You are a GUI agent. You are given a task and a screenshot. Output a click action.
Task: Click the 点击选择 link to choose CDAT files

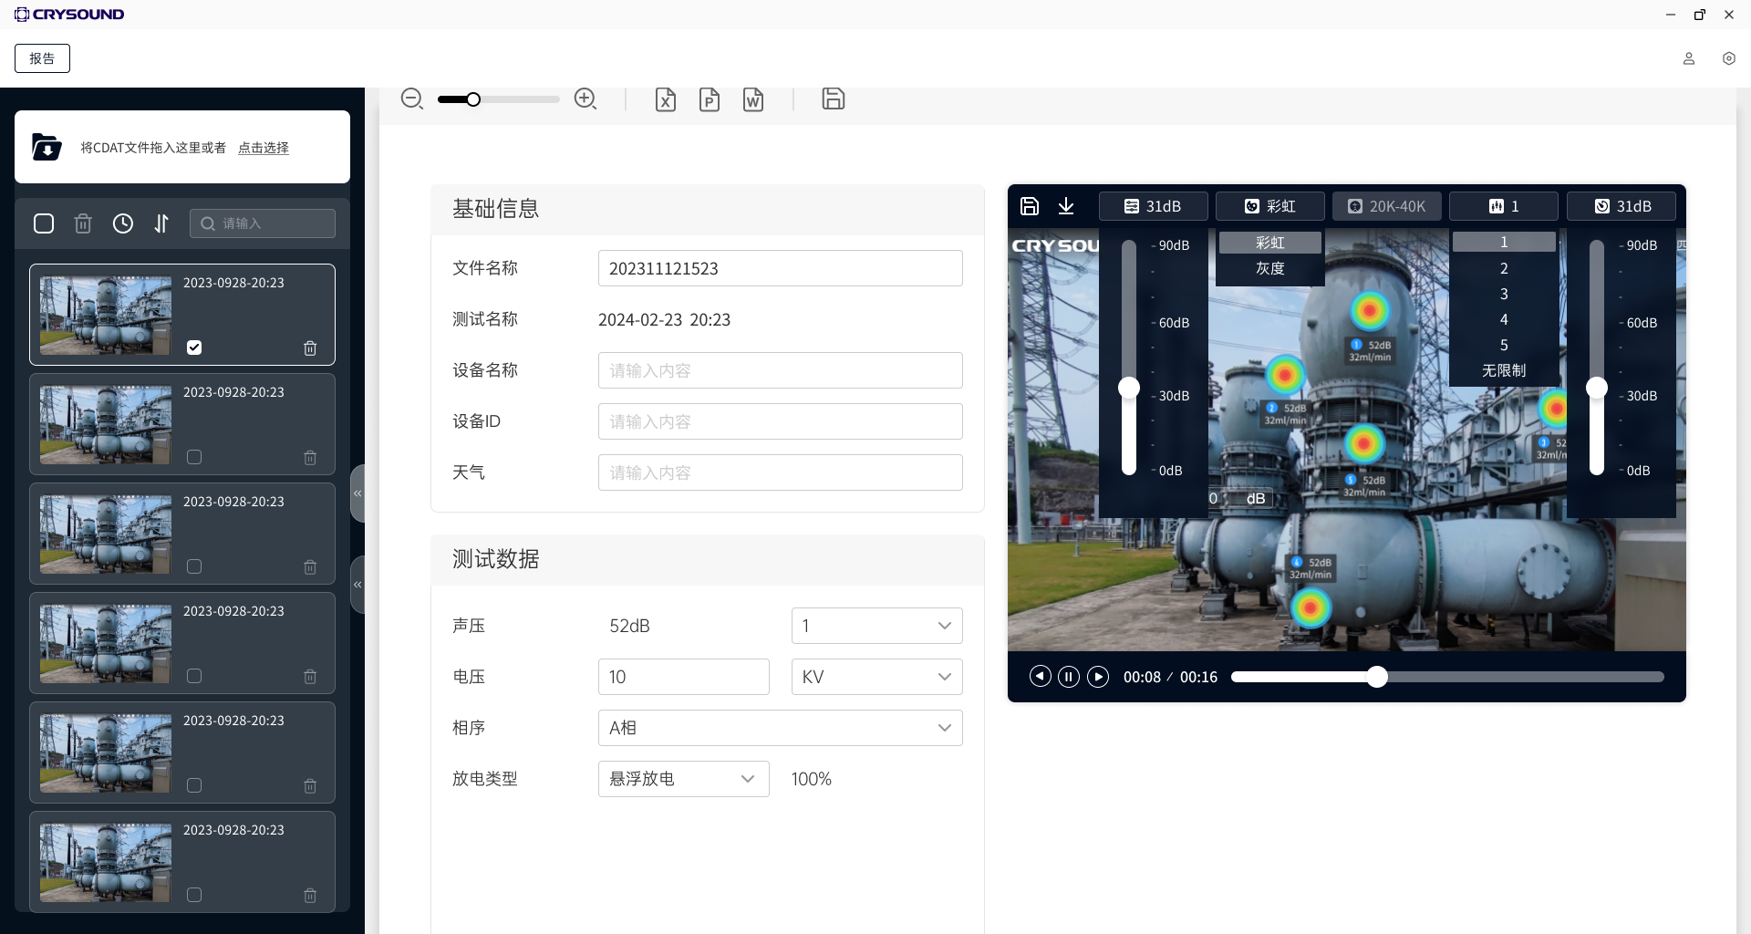click(x=263, y=147)
